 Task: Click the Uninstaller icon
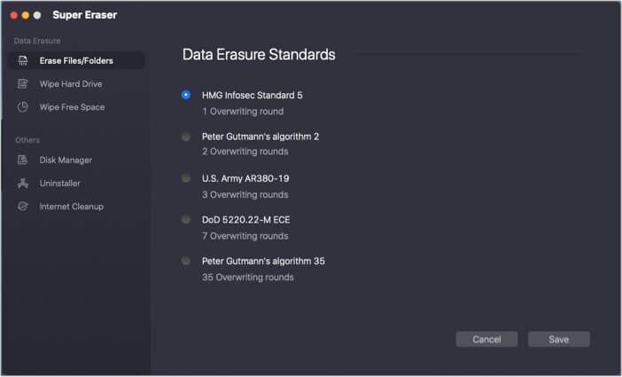click(23, 183)
